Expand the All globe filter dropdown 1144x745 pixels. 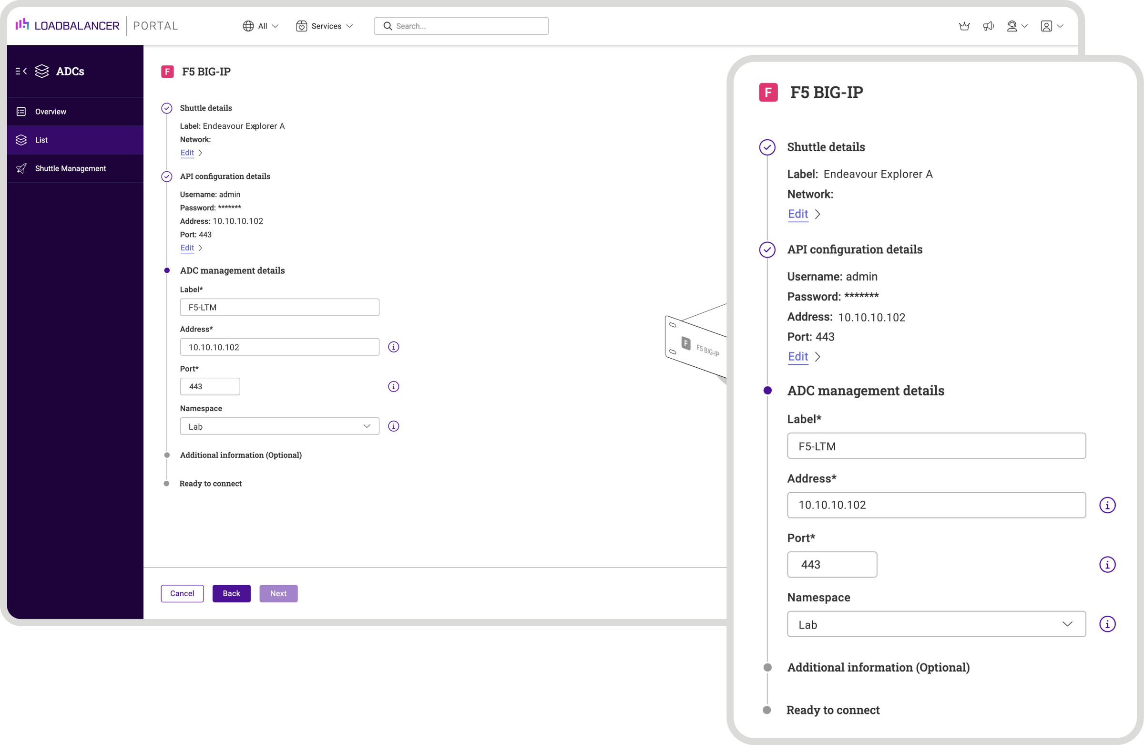(x=261, y=26)
